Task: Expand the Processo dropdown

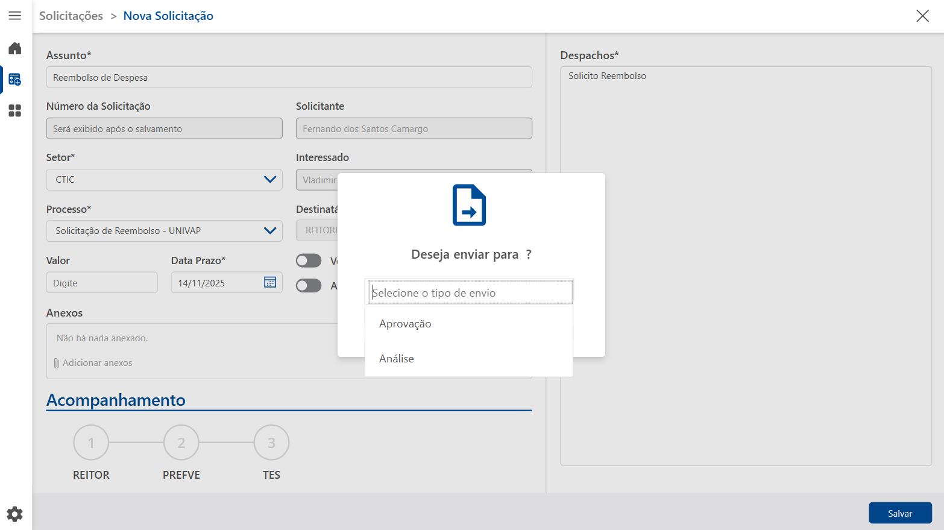Action: tap(164, 231)
